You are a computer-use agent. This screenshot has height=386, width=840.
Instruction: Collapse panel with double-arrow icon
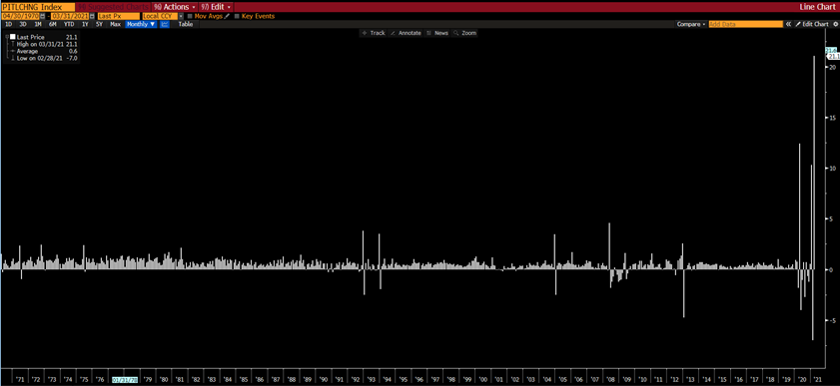(x=789, y=24)
